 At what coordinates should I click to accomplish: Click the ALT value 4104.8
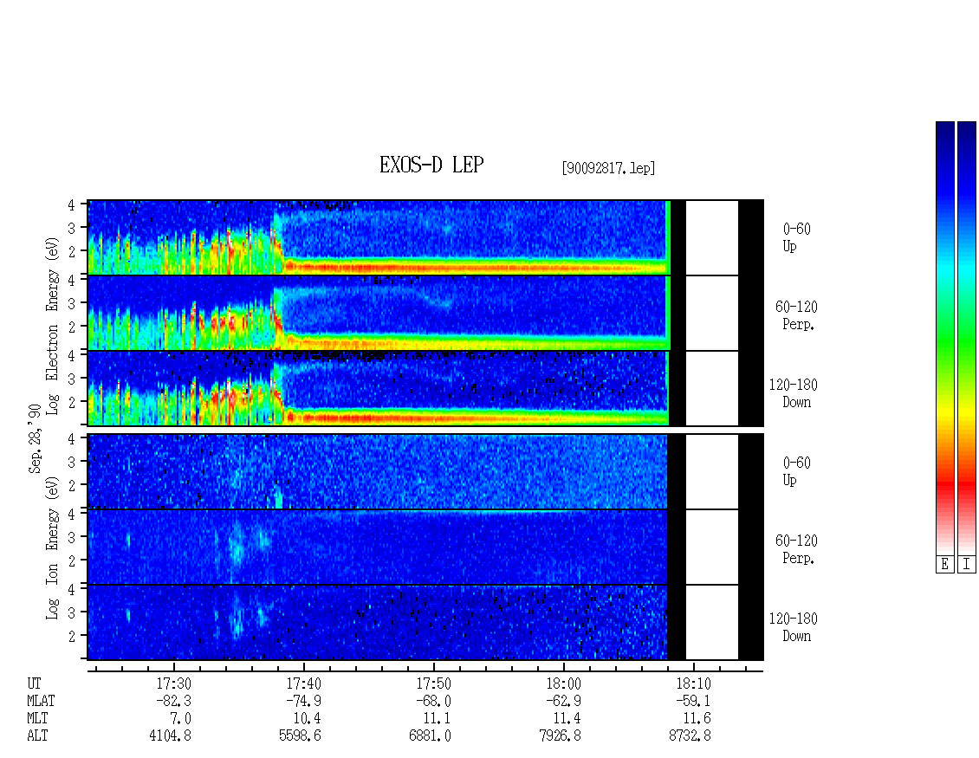171,735
